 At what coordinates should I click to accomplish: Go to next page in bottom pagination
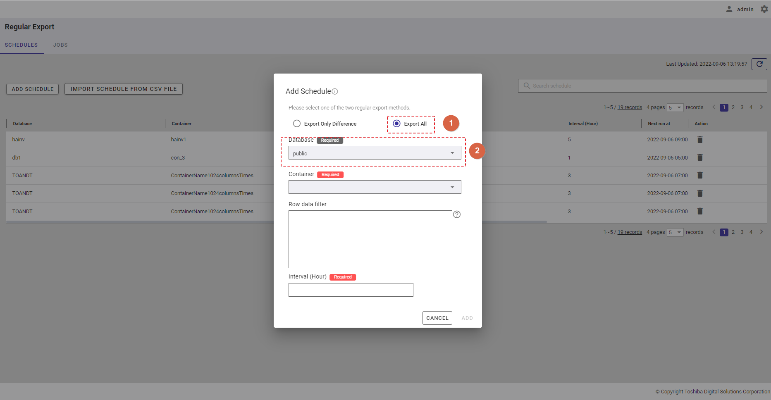pos(761,232)
